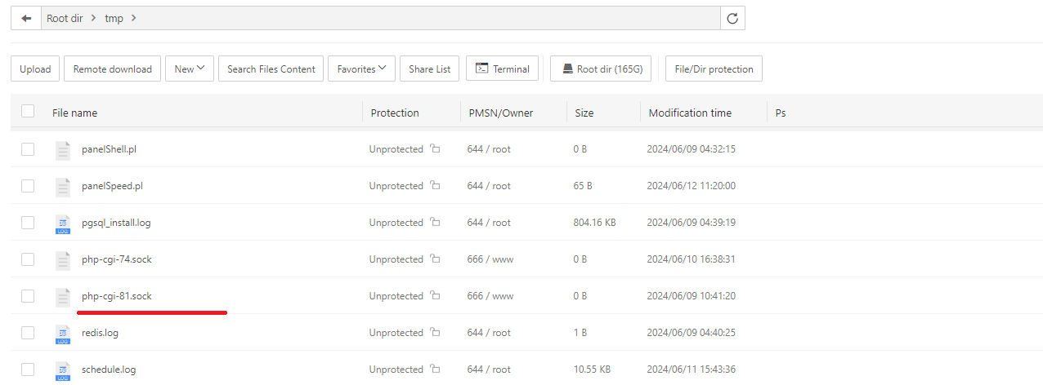
Task: Click the back arrow icon
Action: 26,18
